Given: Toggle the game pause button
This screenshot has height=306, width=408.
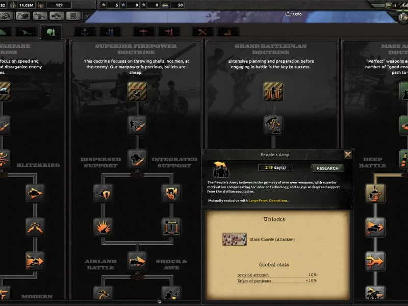Looking at the screenshot, I should (x=394, y=5).
